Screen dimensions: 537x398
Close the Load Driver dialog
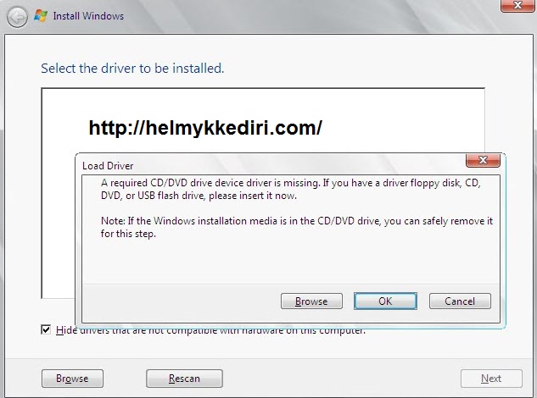coord(483,160)
